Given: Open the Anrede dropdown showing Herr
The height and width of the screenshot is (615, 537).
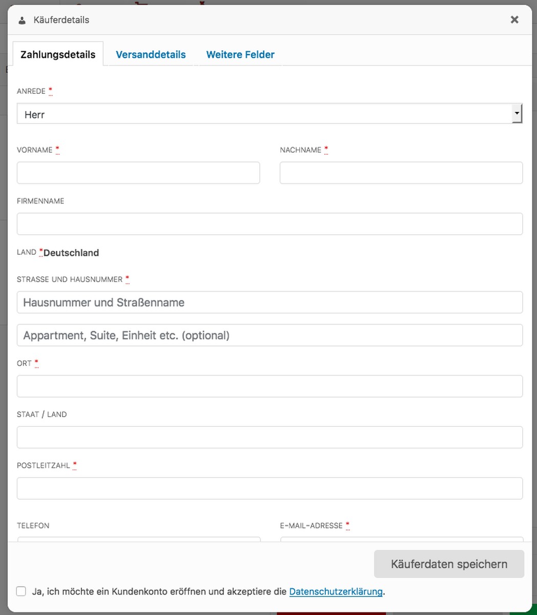Looking at the screenshot, I should 264,114.
